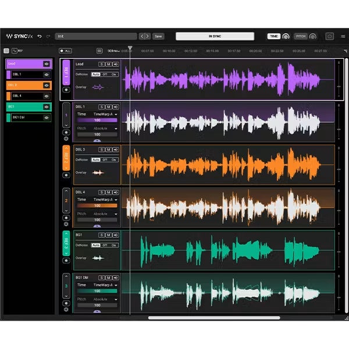349x349 pixels.
Task: Go to next preset arrow
Action: (x=148, y=36)
